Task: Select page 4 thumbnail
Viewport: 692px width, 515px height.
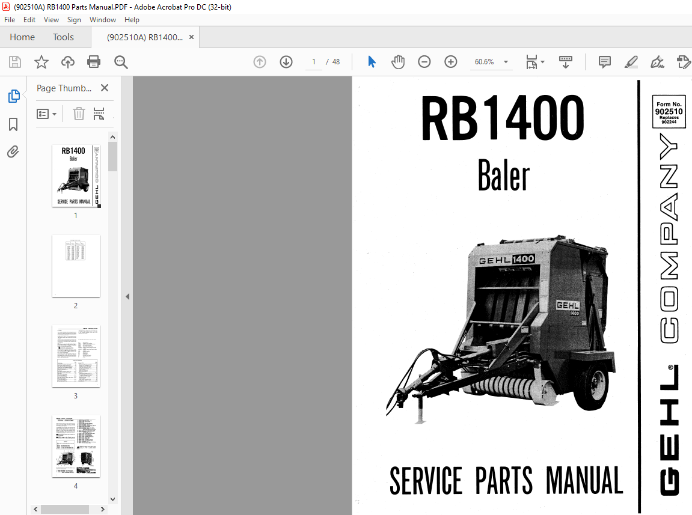Action: [x=76, y=446]
